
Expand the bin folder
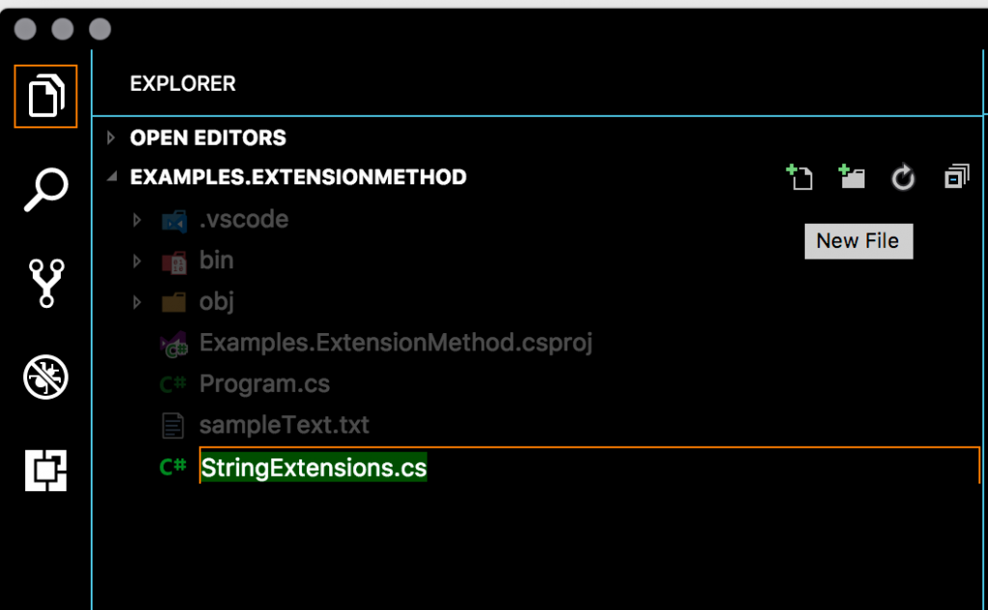216,261
